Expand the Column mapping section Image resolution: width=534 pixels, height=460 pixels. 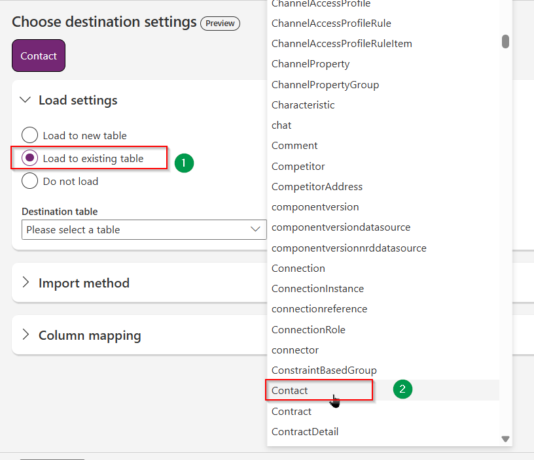[26, 335]
